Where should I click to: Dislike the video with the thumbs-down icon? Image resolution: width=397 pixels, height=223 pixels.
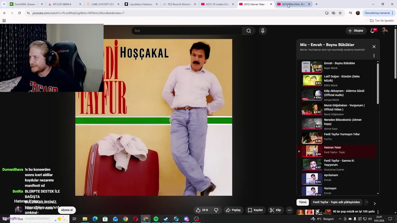point(216,210)
